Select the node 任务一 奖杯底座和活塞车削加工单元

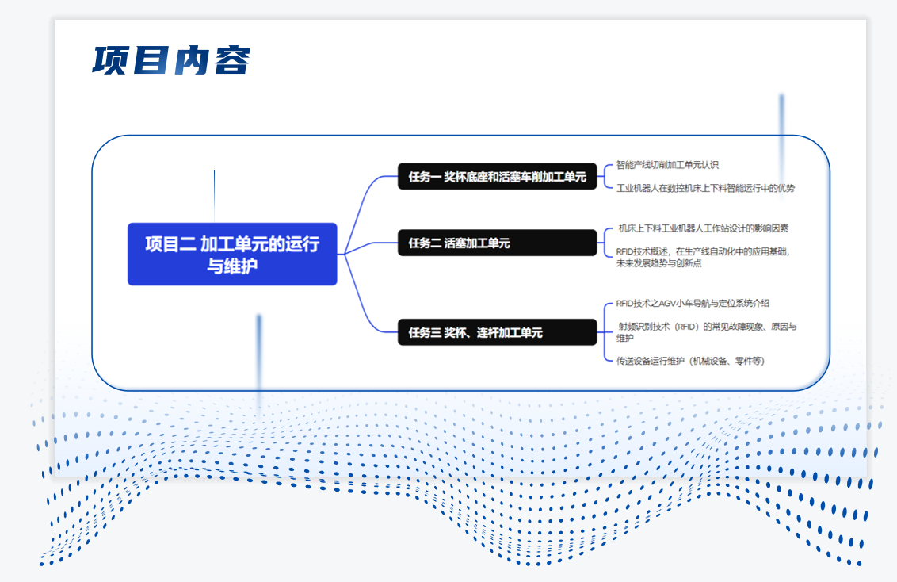pos(497,176)
